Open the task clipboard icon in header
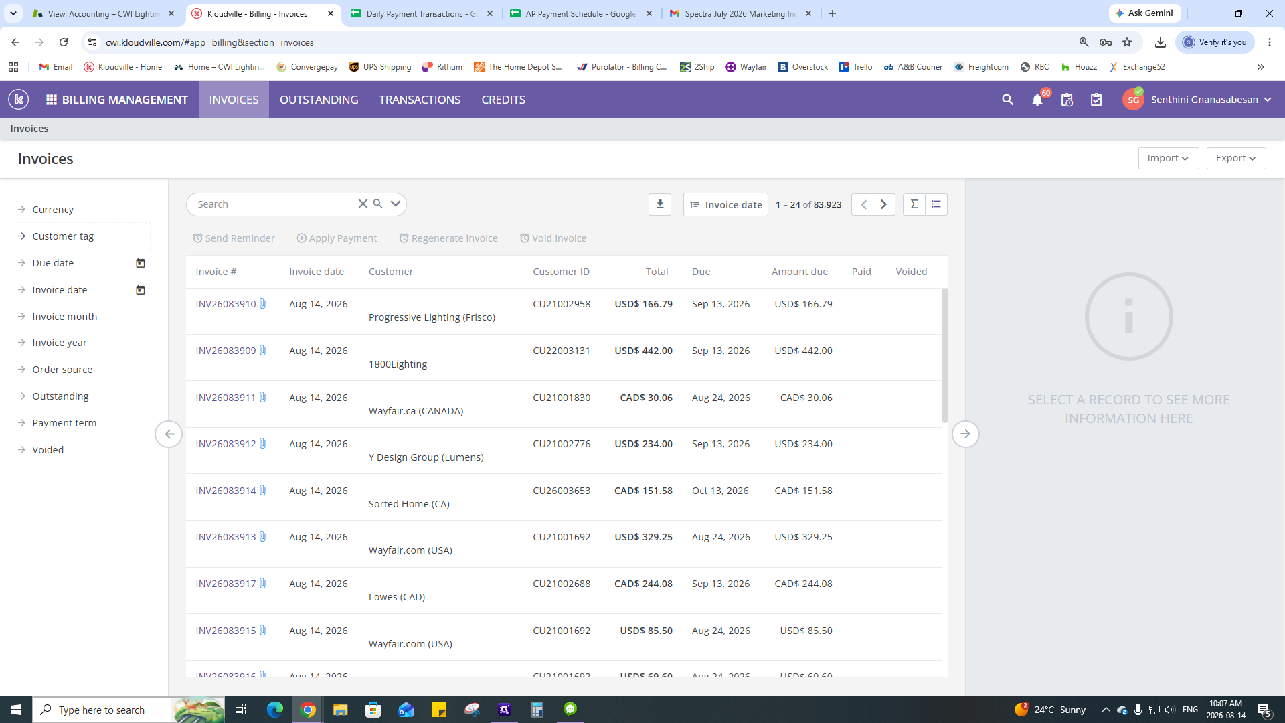 (x=1096, y=100)
